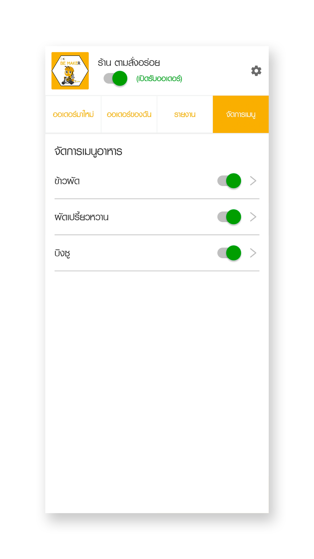Switch to the ออเดอร์มาใหม่ tab
The image size is (314, 559).
point(73,114)
